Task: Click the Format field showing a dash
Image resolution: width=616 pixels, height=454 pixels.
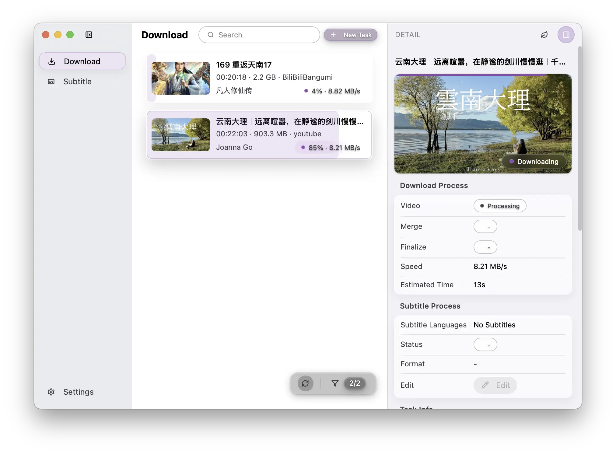Action: [x=475, y=364]
